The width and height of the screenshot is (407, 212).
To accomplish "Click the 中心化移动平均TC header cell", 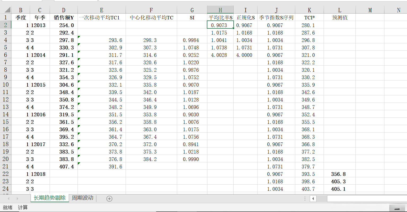I will (x=151, y=18).
